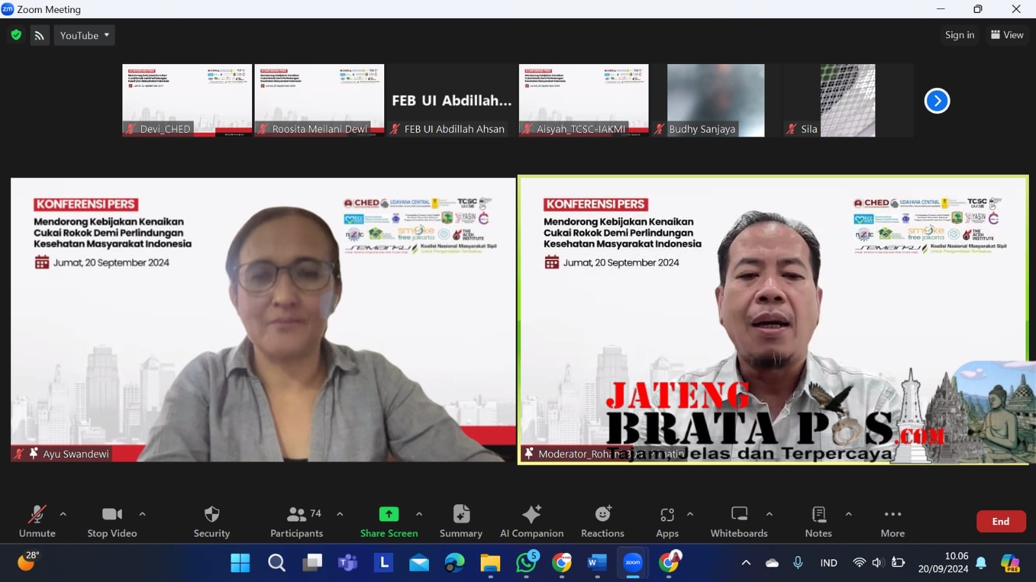The height and width of the screenshot is (582, 1036).
Task: Expand audio options arrow beside Unmute
Action: tap(63, 514)
